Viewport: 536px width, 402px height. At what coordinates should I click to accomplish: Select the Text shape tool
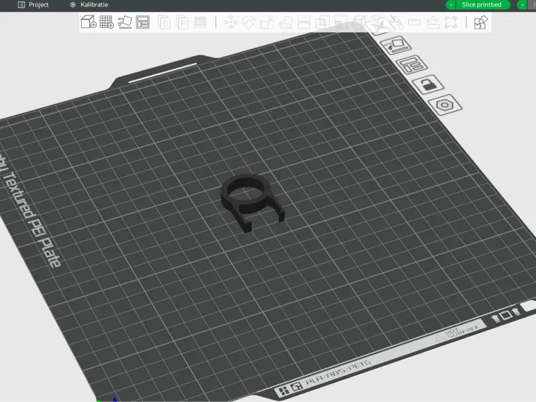coord(377,23)
